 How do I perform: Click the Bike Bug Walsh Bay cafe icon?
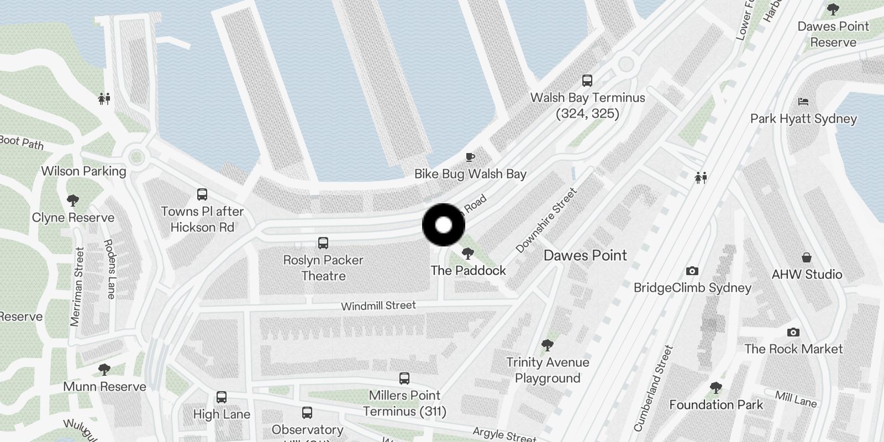pyautogui.click(x=470, y=157)
